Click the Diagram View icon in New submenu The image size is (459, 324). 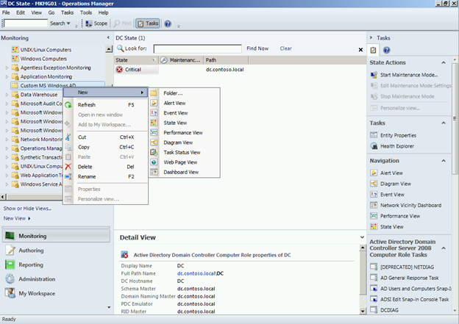[x=154, y=143]
